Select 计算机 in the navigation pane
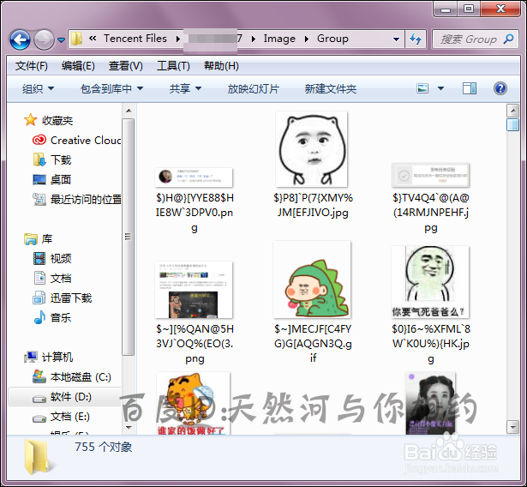This screenshot has height=487, width=527. click(x=57, y=358)
